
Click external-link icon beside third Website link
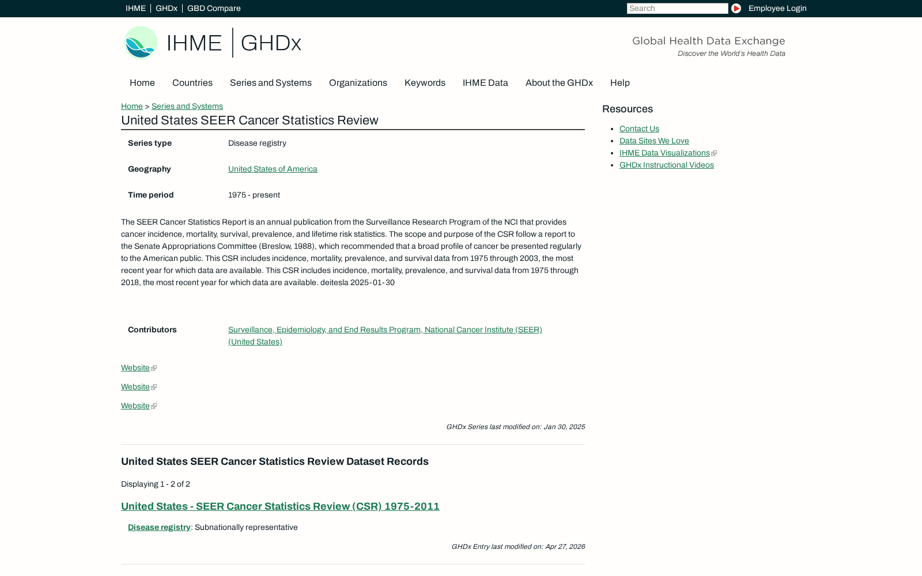click(x=154, y=406)
